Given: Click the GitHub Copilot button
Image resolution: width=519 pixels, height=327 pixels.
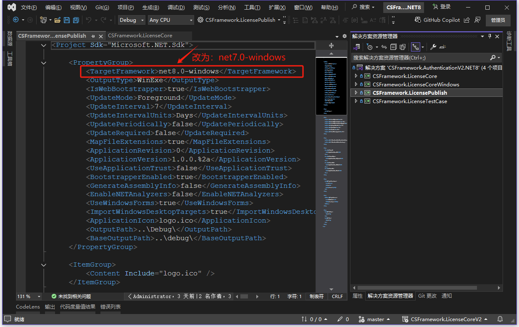Looking at the screenshot, I should (x=437, y=20).
